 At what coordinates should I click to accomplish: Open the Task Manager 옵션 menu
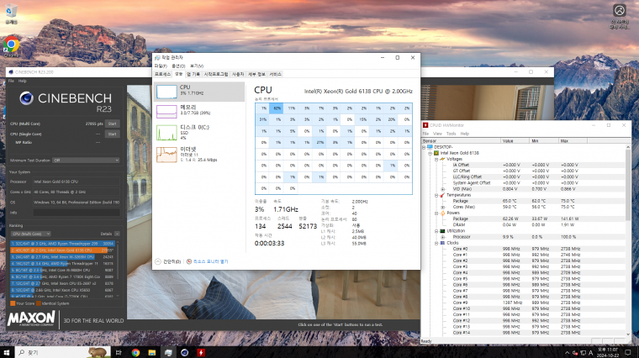tap(178, 66)
